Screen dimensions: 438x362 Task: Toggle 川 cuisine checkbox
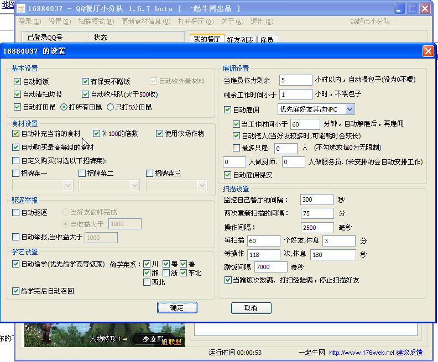[147, 264]
